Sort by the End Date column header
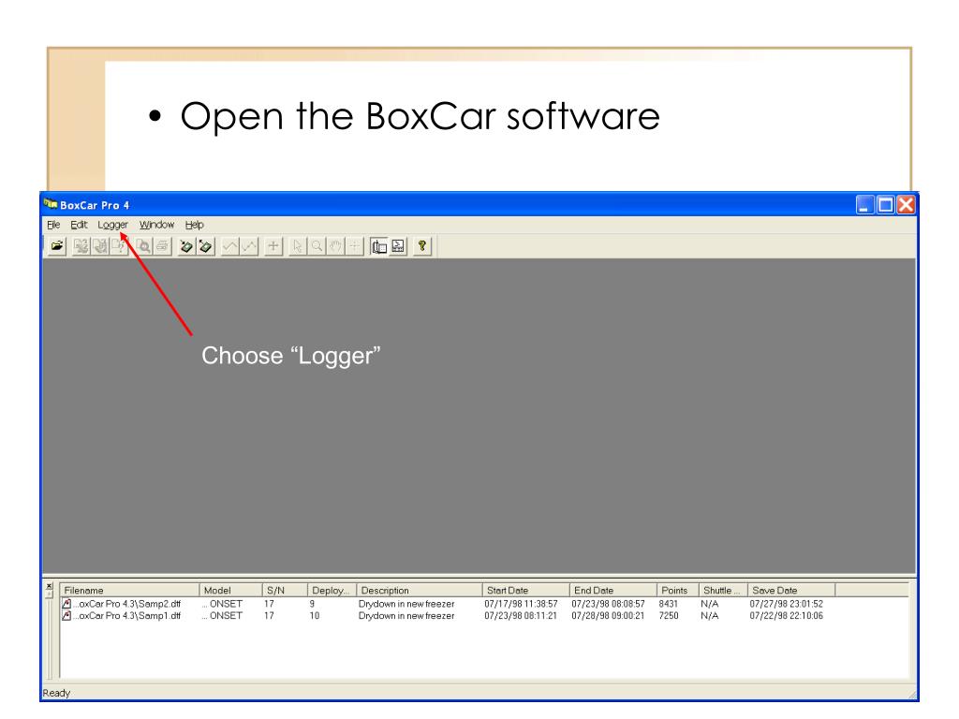 tap(613, 591)
